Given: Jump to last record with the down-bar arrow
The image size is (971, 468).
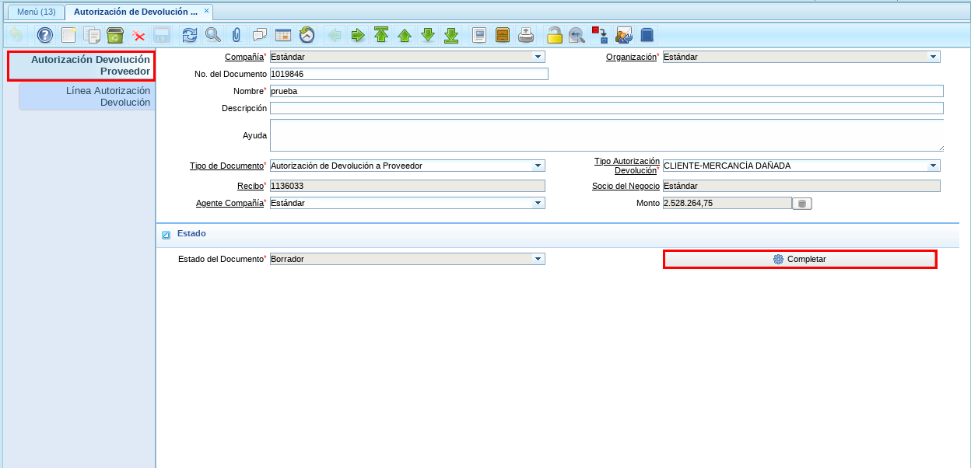Looking at the screenshot, I should pyautogui.click(x=451, y=35).
